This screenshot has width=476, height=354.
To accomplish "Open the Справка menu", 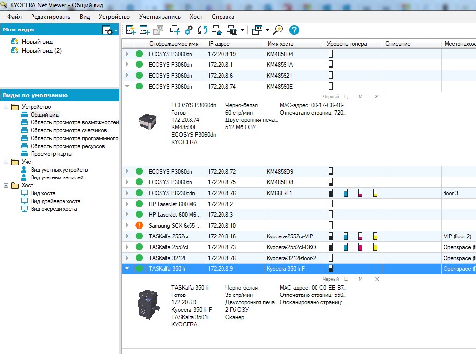I will pyautogui.click(x=223, y=17).
